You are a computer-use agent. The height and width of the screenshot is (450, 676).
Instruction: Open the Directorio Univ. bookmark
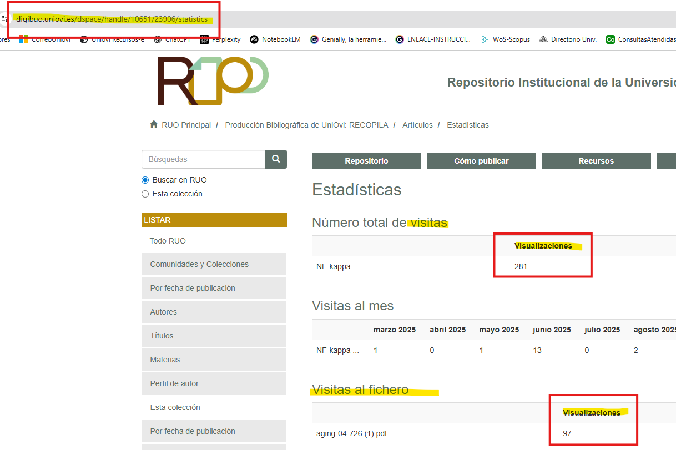pos(568,39)
